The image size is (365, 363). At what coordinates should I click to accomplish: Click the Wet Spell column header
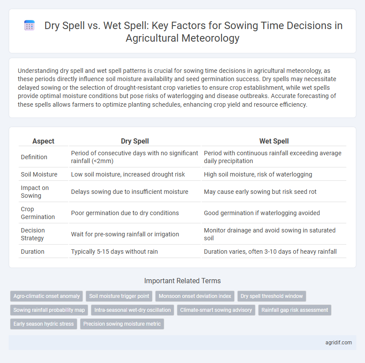pyautogui.click(x=274, y=141)
